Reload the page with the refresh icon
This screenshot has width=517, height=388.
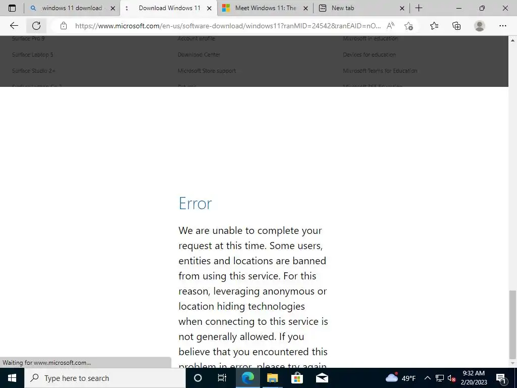tap(36, 26)
